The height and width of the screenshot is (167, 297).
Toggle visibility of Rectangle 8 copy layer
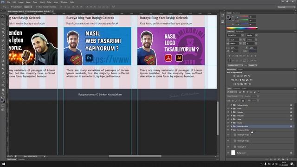(x=228, y=141)
